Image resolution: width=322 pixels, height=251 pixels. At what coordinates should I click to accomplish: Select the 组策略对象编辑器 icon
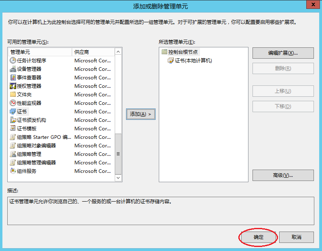[13, 145]
